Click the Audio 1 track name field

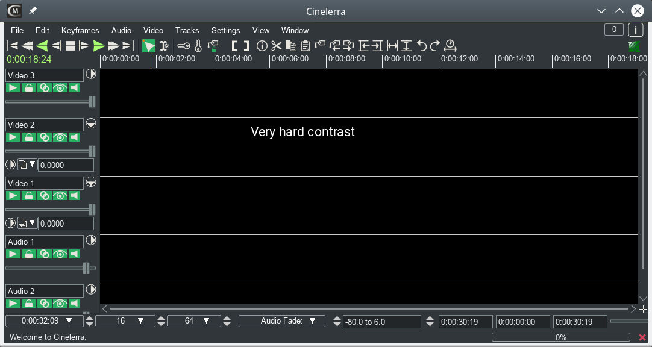(45, 242)
